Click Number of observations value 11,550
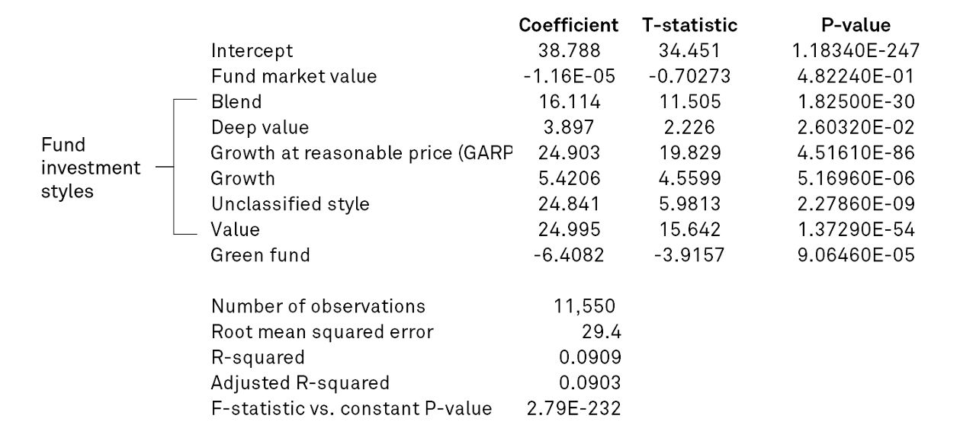The height and width of the screenshot is (438, 976). (x=583, y=306)
